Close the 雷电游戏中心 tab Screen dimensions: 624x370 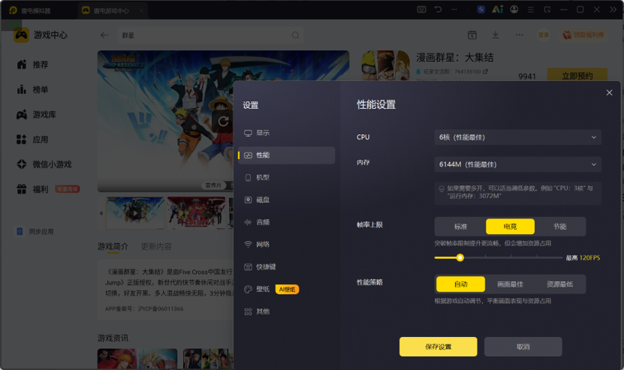click(x=141, y=11)
